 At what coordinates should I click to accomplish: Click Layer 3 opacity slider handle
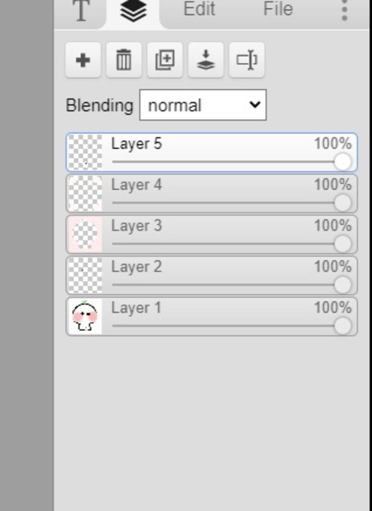pos(343,243)
